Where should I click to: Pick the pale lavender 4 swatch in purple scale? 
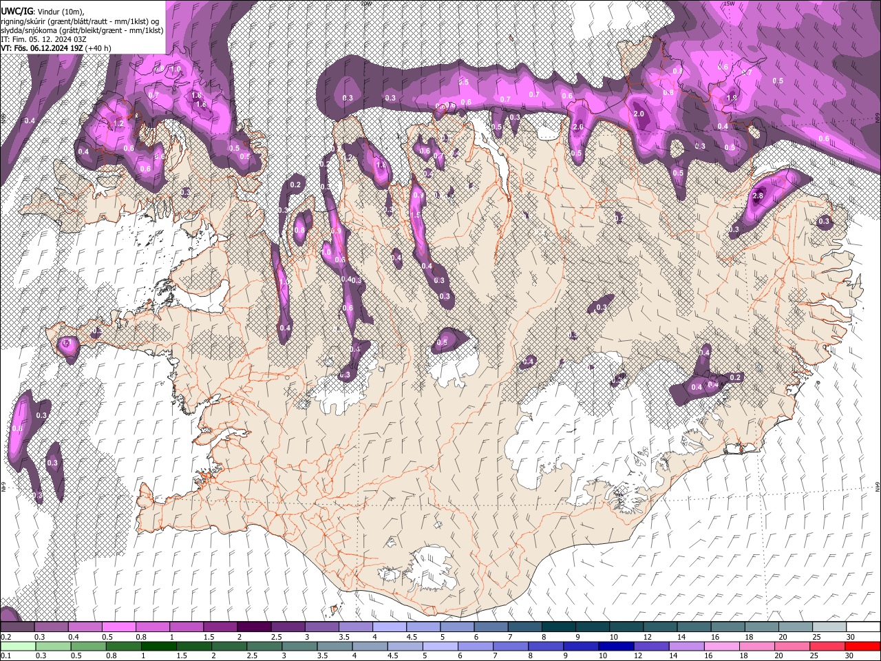(x=388, y=627)
